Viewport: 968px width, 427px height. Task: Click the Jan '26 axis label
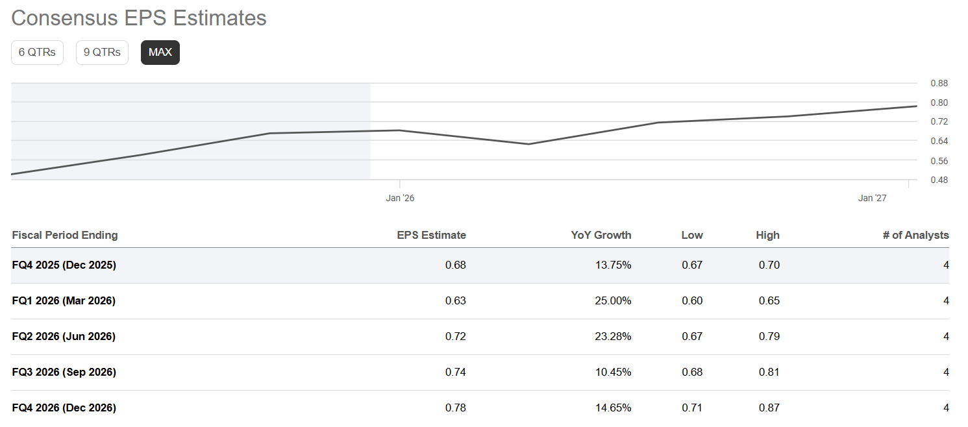click(400, 198)
